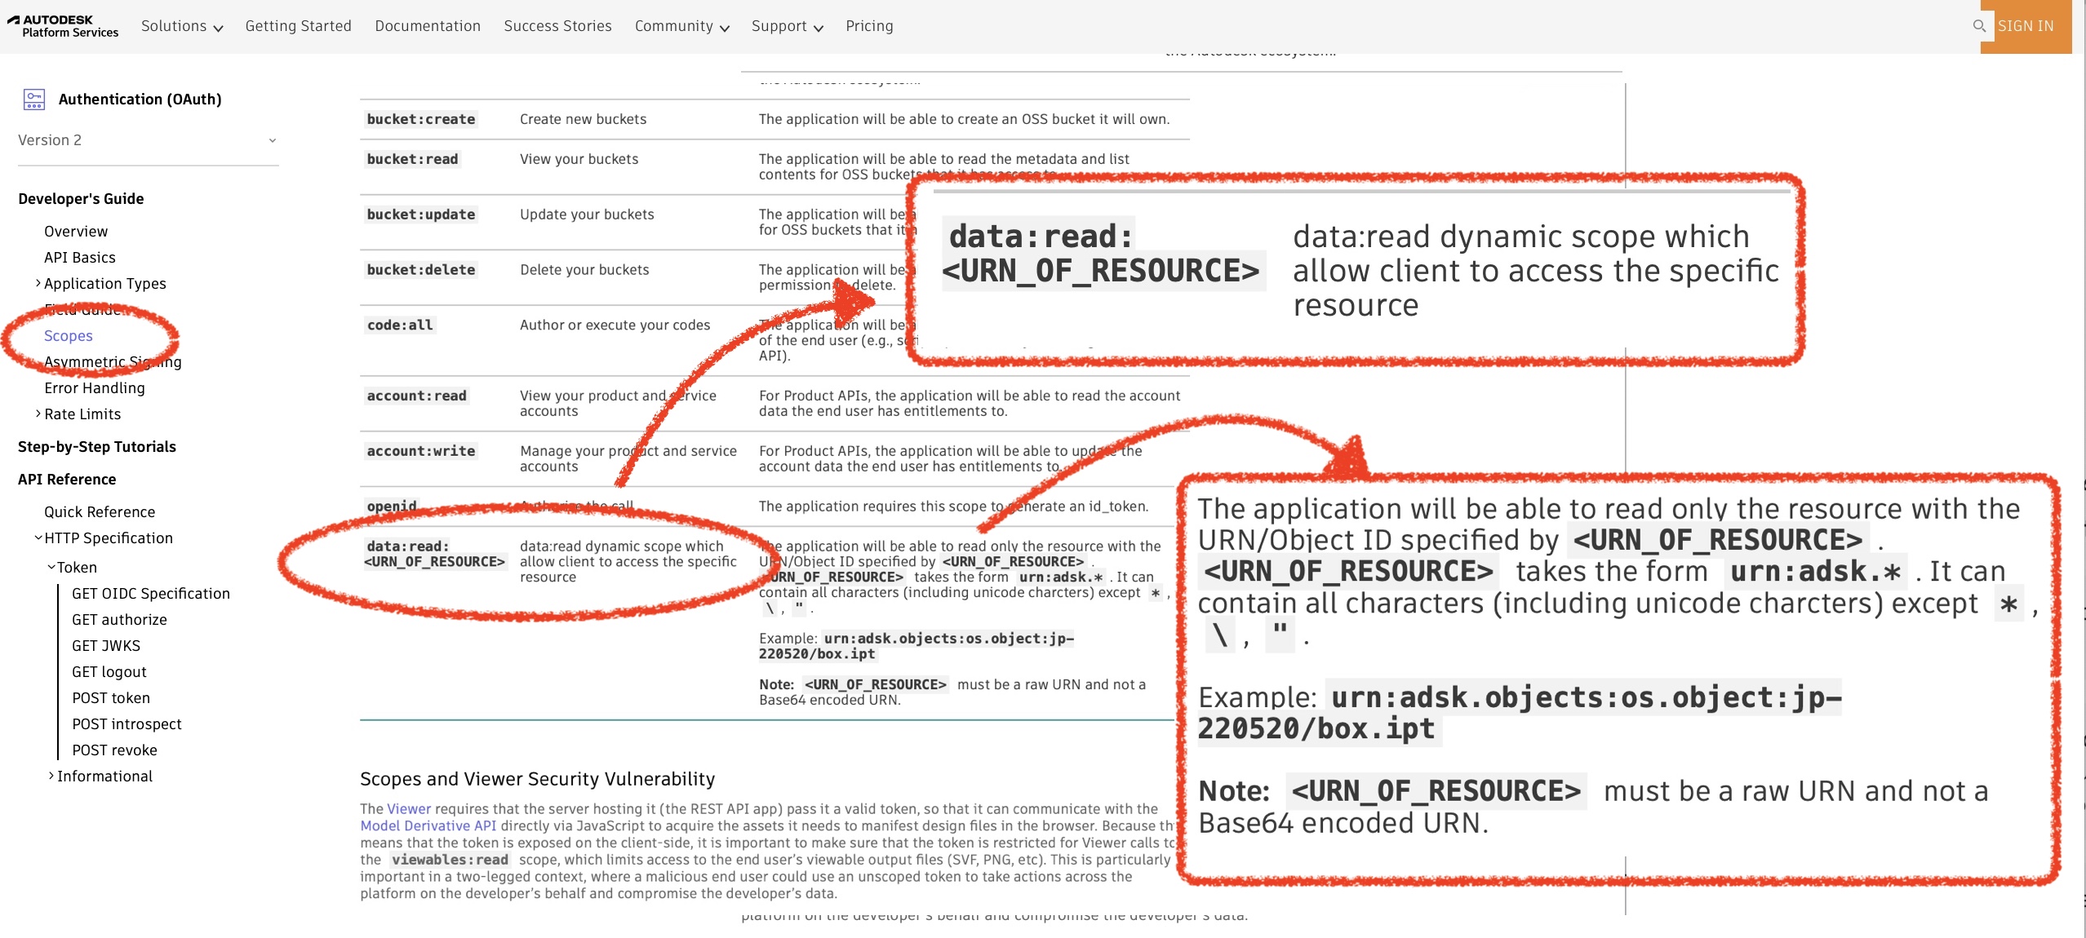Image resolution: width=2086 pixels, height=938 pixels.
Task: Open Success Stories page
Action: point(558,26)
